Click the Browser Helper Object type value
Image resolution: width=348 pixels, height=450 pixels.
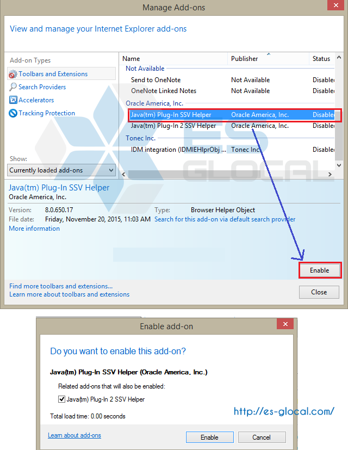coord(222,210)
